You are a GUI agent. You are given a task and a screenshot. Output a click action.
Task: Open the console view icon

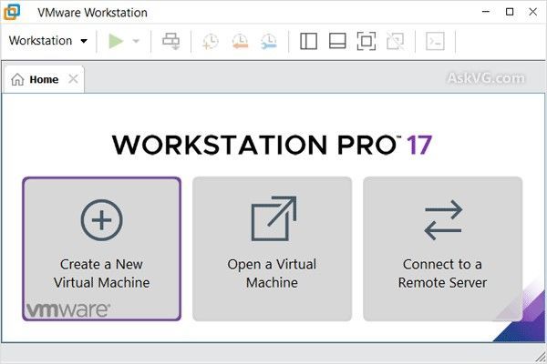coord(435,41)
